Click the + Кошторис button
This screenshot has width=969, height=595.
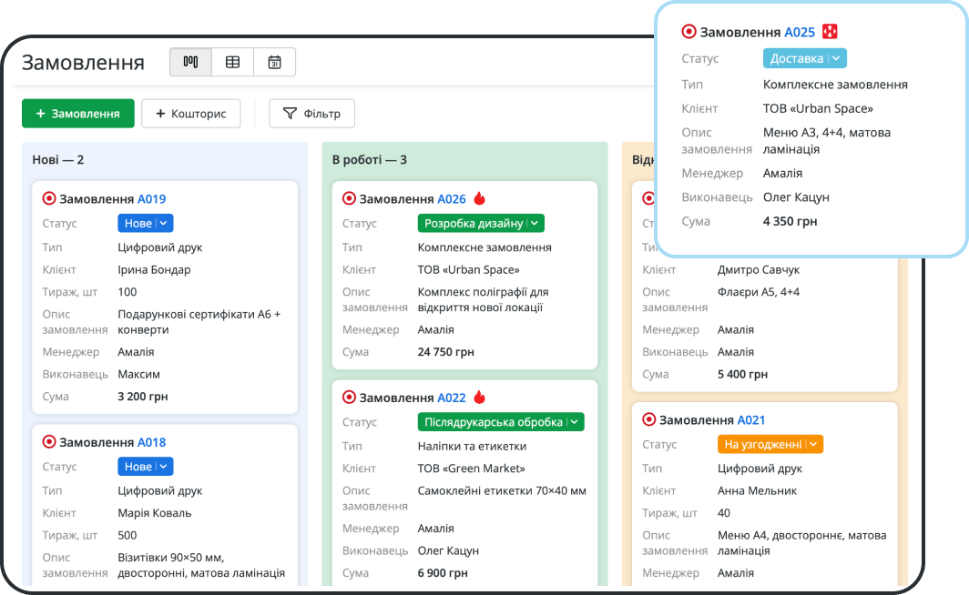tap(191, 114)
